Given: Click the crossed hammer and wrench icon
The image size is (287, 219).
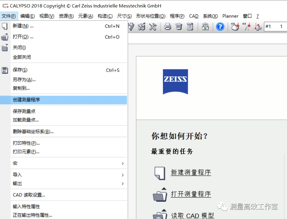Looking at the screenshot, I should click(x=153, y=27).
